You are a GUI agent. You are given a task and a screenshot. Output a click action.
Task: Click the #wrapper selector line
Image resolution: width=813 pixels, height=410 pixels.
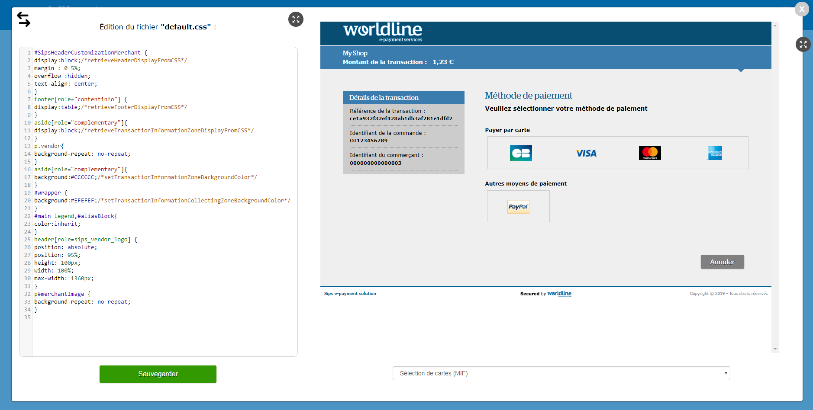(51, 193)
